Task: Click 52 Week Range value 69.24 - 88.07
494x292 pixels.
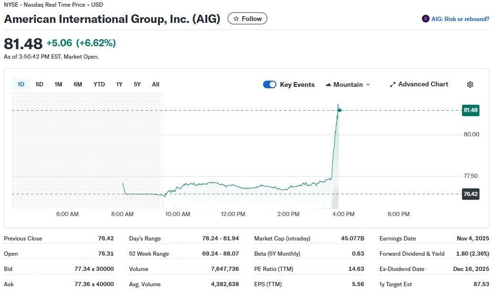Action: coord(221,253)
